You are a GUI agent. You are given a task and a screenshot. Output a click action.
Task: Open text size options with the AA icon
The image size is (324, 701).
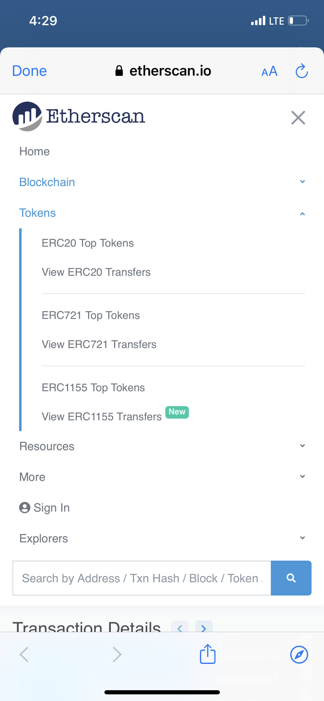pyautogui.click(x=269, y=71)
